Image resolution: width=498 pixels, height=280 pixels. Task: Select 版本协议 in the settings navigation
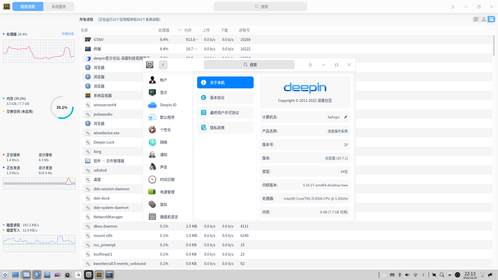click(x=225, y=97)
